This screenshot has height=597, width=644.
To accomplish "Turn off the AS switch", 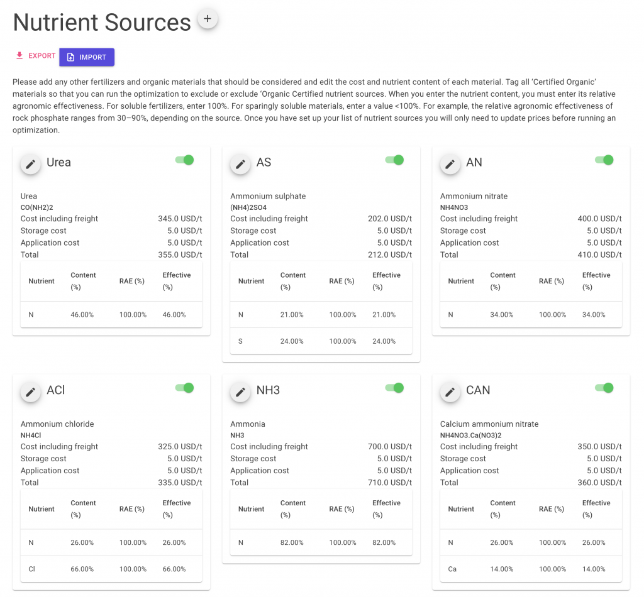I will (394, 160).
